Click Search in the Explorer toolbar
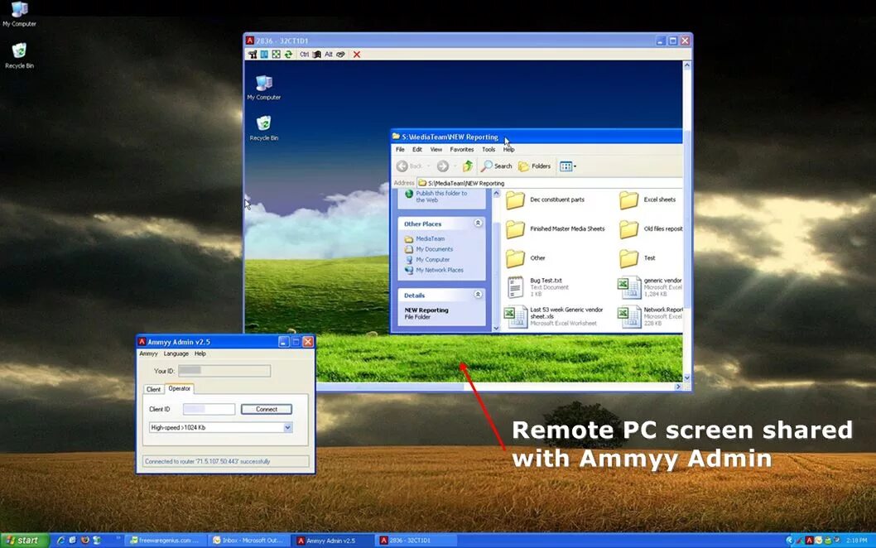Image resolution: width=876 pixels, height=548 pixels. 497,166
